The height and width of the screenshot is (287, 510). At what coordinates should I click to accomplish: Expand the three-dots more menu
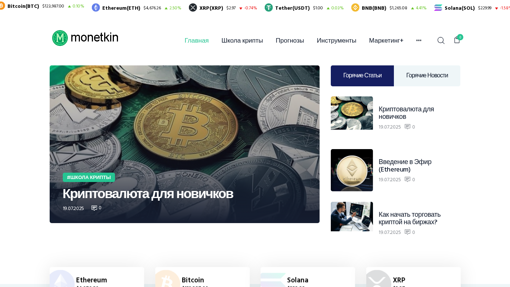(419, 40)
